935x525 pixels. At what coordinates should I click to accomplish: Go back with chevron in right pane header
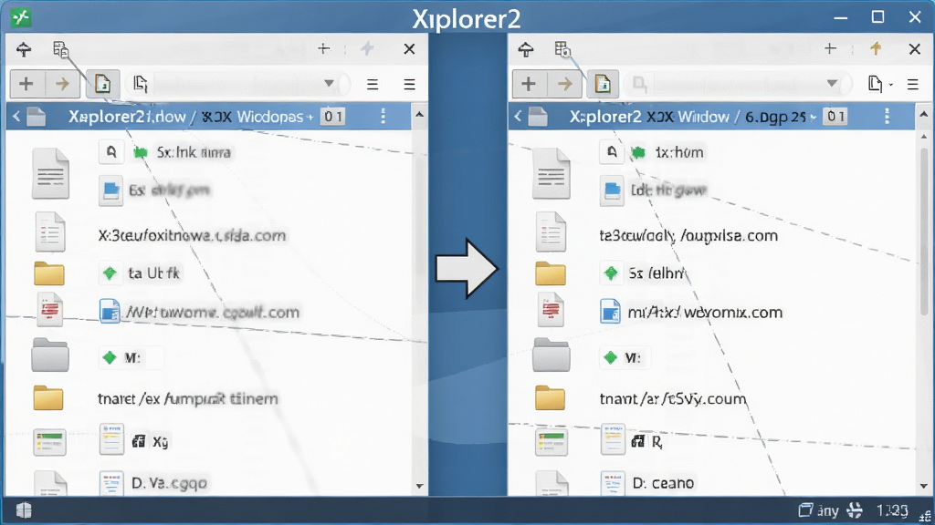tap(518, 117)
